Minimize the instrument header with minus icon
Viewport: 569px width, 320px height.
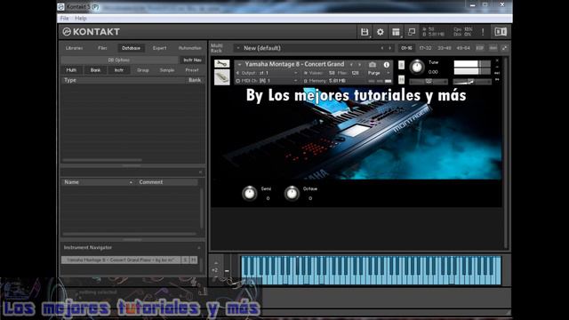tap(497, 67)
